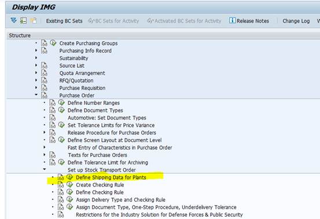Open documentation icon for RFQ/Quotation
320x219 pixels.
(x=44, y=81)
